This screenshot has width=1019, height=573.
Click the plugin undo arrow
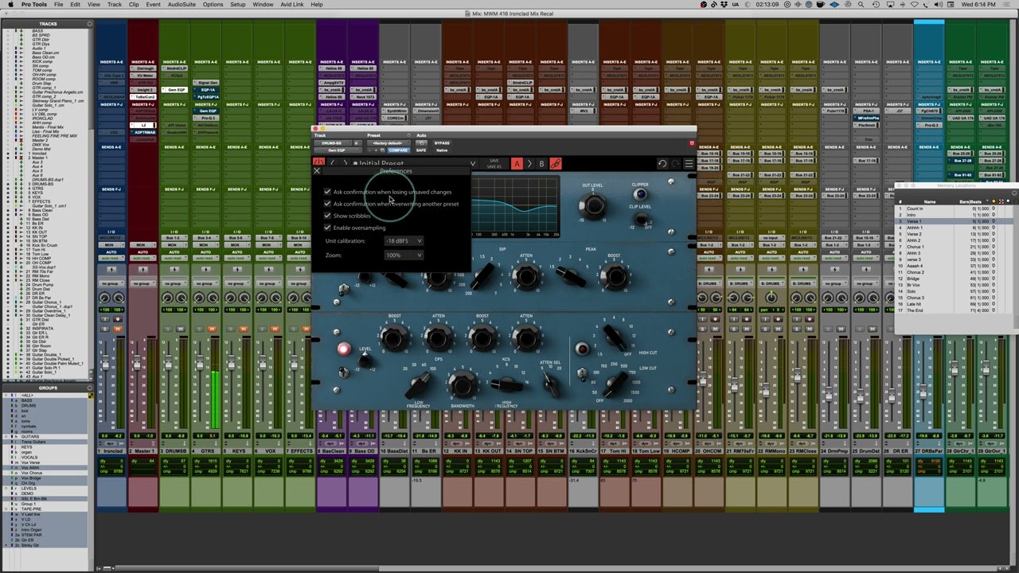coord(662,164)
